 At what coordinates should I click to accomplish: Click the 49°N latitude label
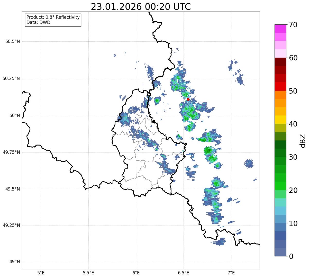point(15,262)
